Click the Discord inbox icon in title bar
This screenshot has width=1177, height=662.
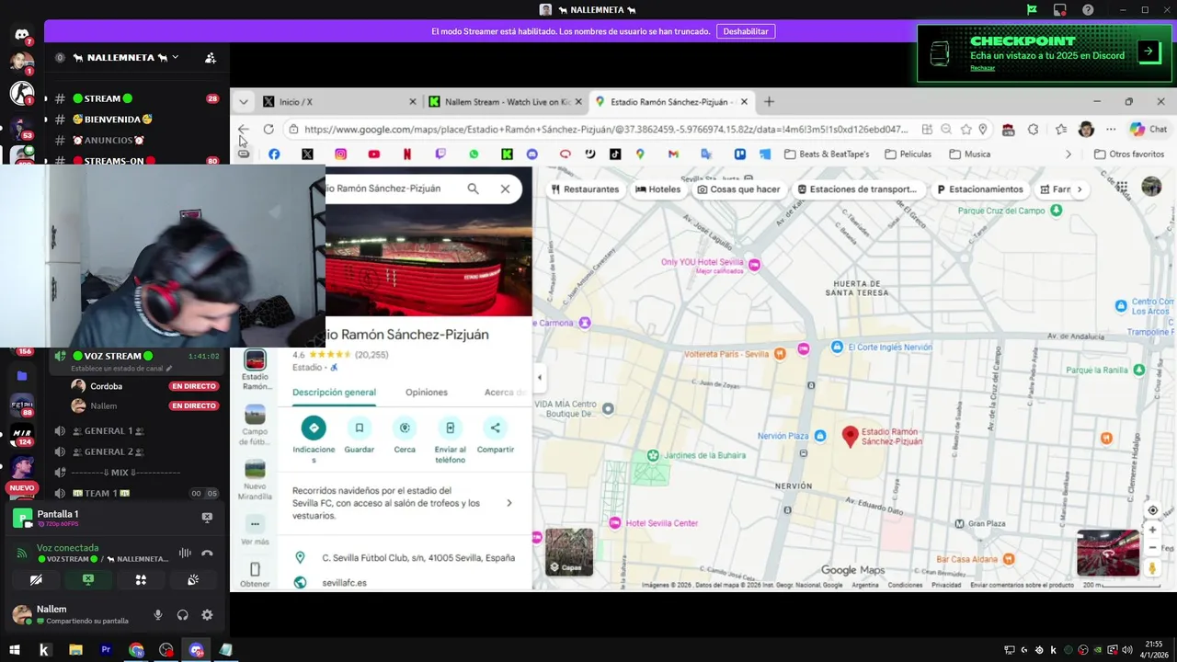(1060, 10)
